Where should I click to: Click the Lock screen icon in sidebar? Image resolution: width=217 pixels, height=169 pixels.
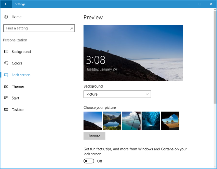coord(6,75)
